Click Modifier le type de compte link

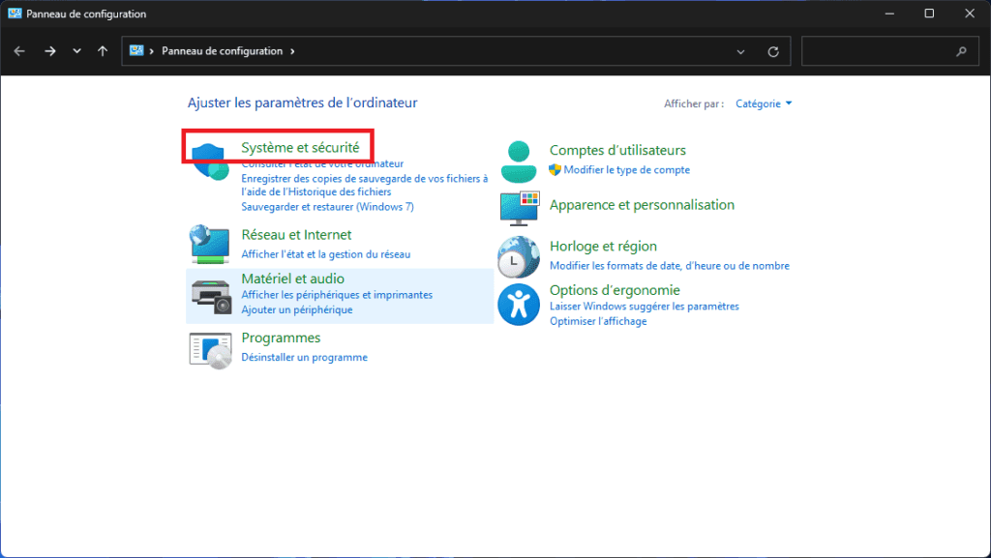626,170
